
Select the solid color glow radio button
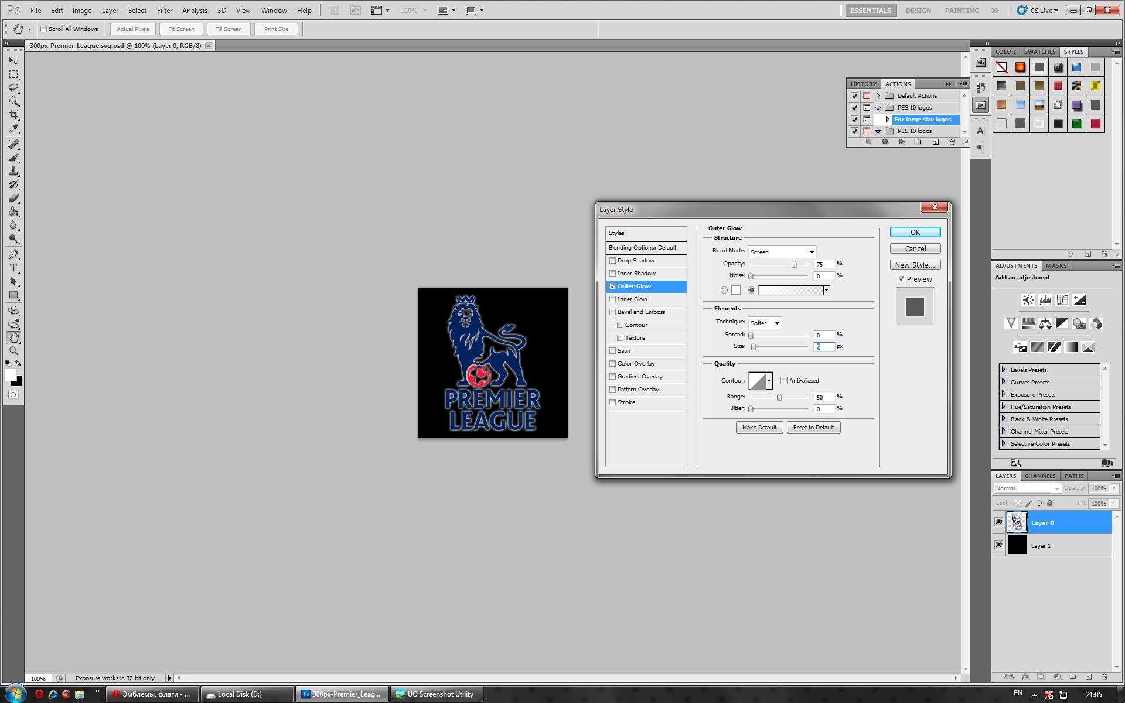click(724, 291)
